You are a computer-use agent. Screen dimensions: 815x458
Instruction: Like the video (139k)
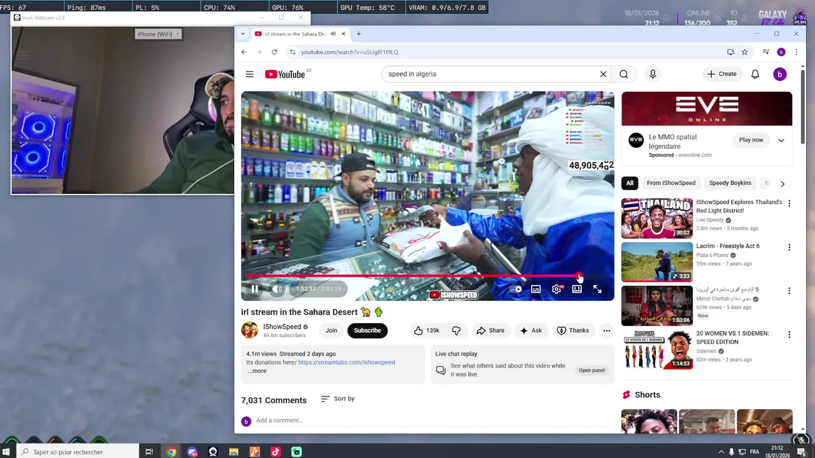pyautogui.click(x=426, y=331)
